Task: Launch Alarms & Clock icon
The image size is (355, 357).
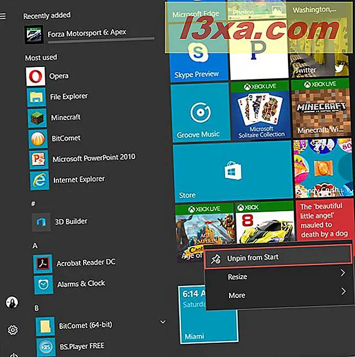Action: (x=44, y=284)
